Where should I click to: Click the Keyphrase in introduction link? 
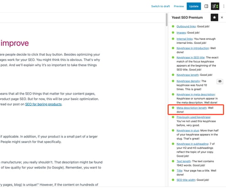point(193,48)
